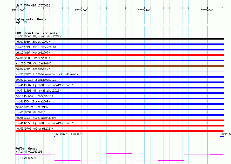This screenshot has width=231, height=164.
Task: Select blue bar under nsv6018532
Action: point(119,115)
